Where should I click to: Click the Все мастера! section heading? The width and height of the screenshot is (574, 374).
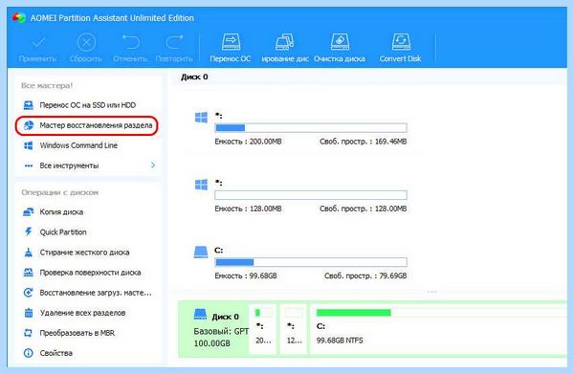[x=47, y=86]
